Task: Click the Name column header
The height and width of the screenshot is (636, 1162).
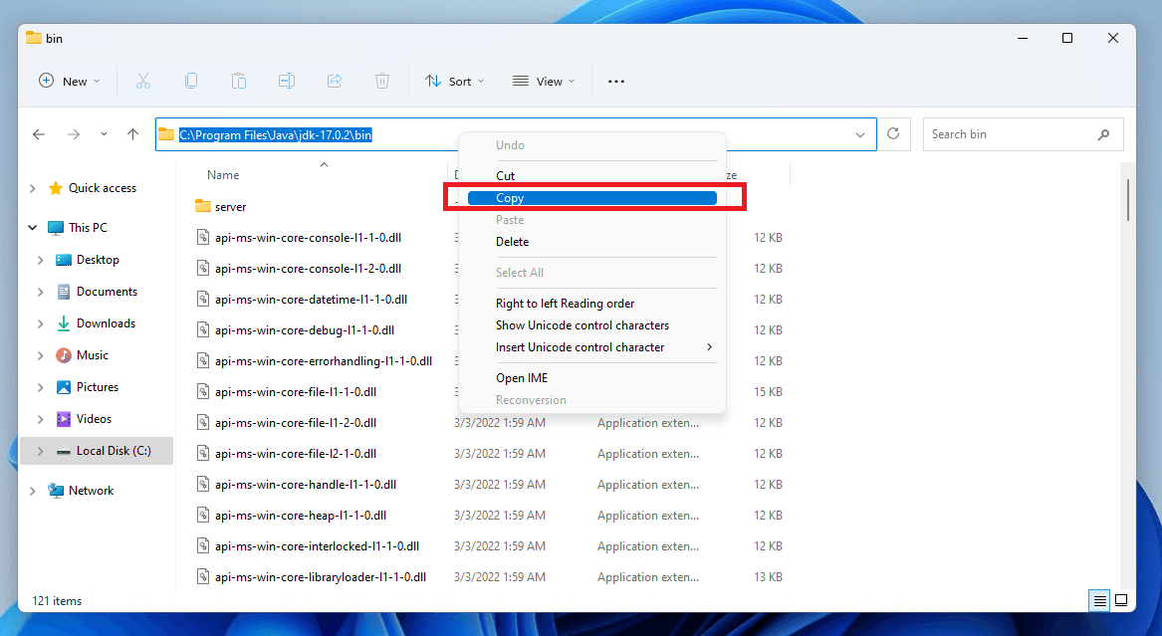Action: tap(223, 175)
